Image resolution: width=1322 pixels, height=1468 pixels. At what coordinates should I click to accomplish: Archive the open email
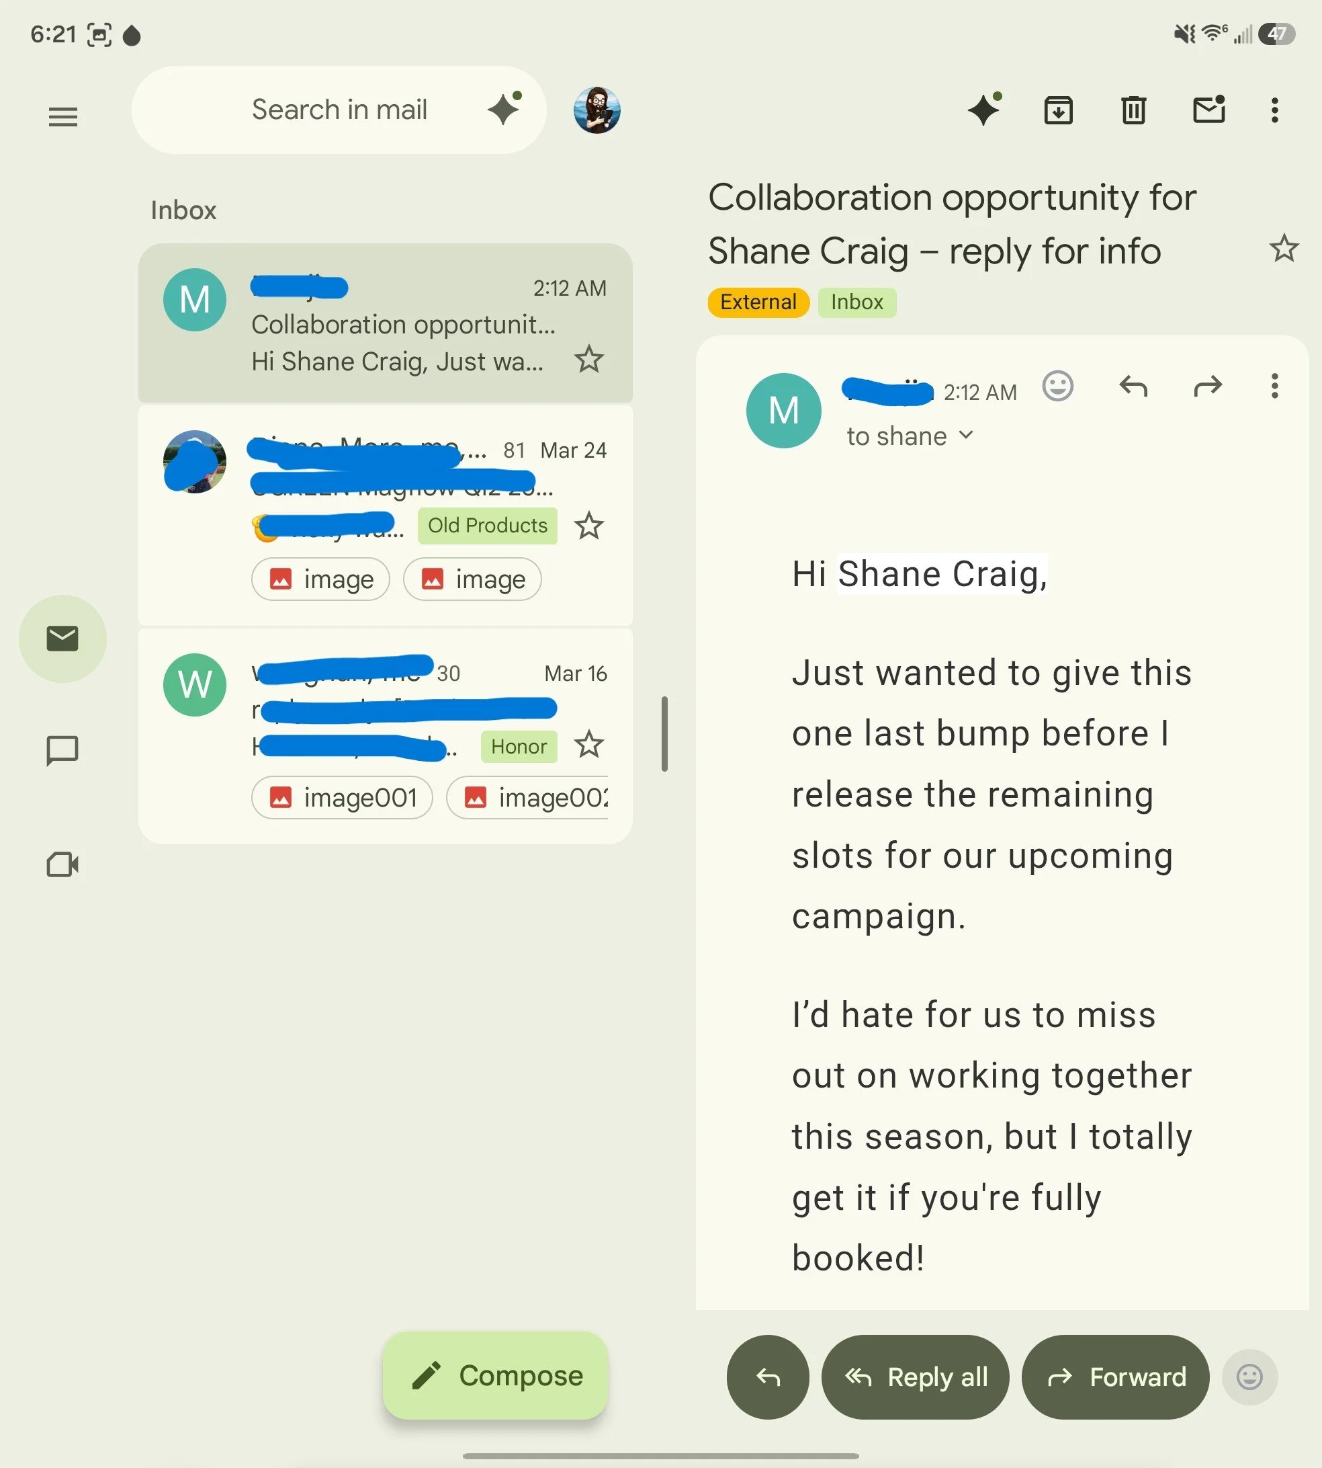[1058, 110]
